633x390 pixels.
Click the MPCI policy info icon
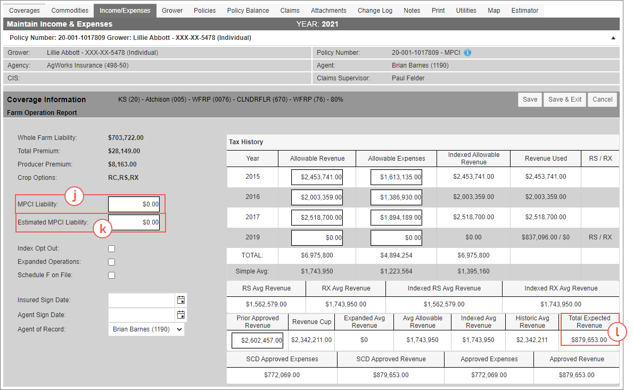tap(467, 53)
